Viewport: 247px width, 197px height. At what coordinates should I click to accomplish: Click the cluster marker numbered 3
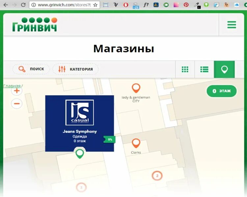point(81,187)
